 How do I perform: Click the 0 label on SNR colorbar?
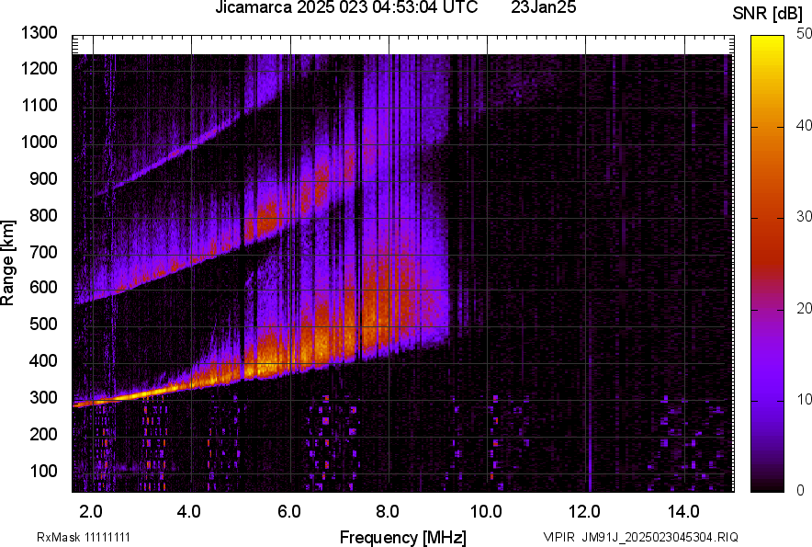(x=801, y=490)
